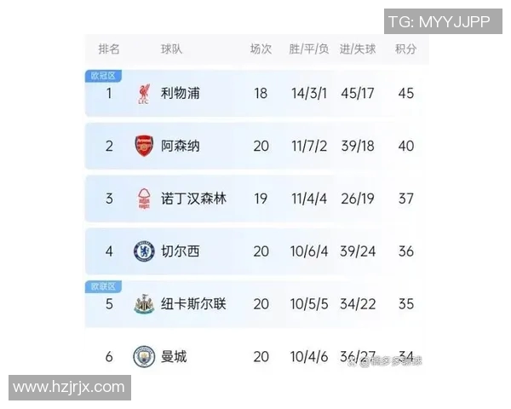Click the 场次 column header

pyautogui.click(x=261, y=49)
